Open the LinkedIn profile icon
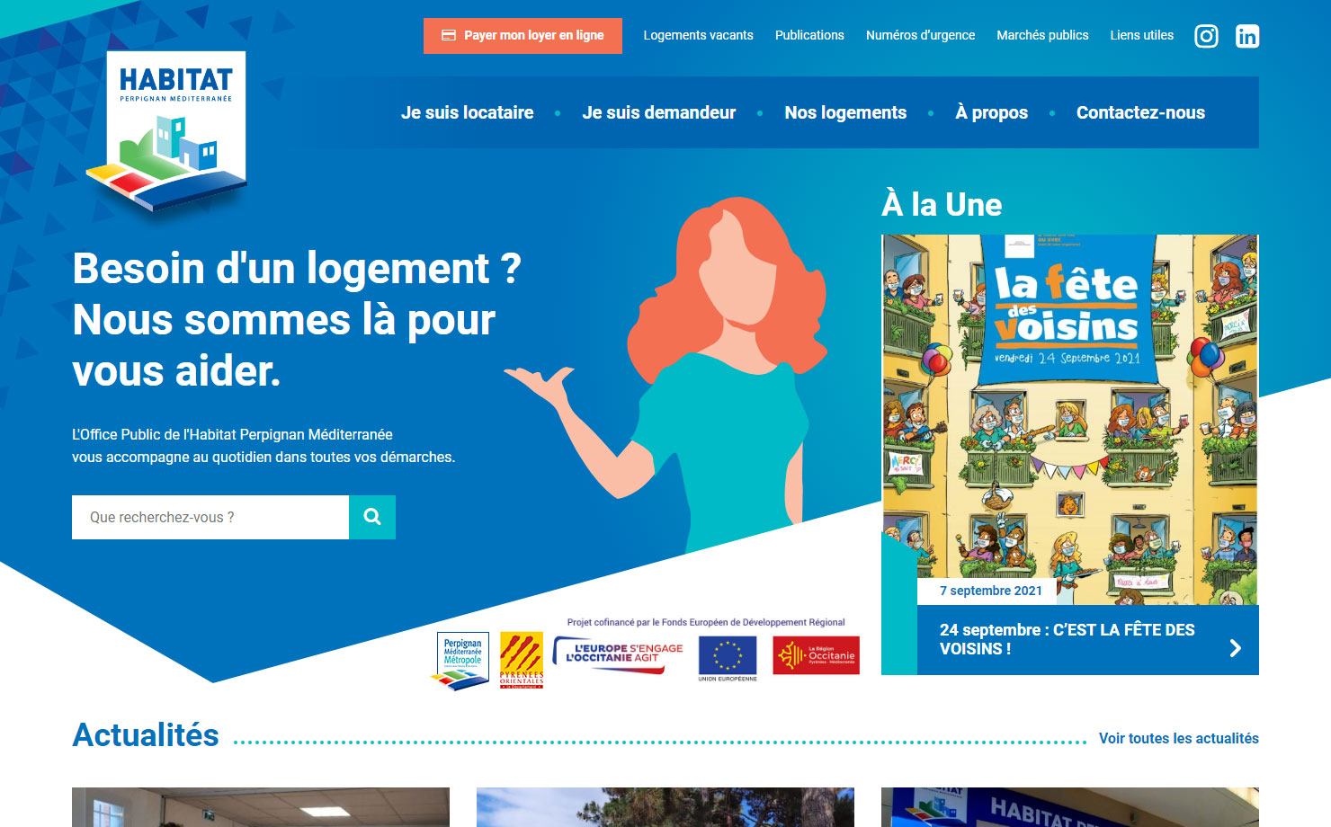 coord(1247,36)
